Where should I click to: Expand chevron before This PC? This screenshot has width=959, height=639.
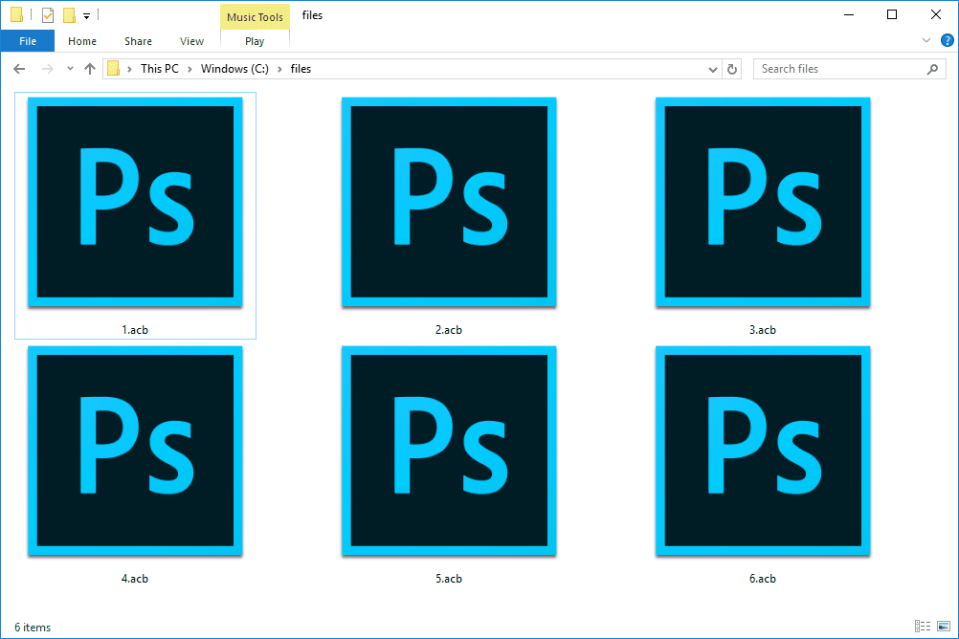[x=129, y=69]
